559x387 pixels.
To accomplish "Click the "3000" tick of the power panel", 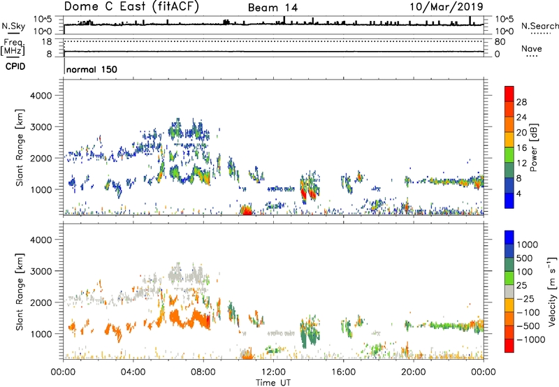I will [41, 127].
